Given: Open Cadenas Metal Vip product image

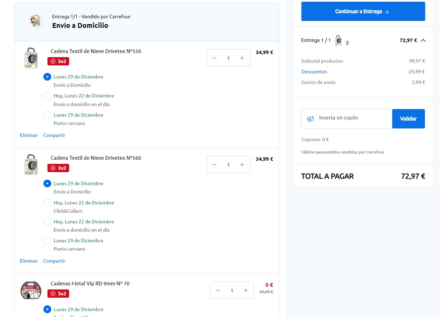Looking at the screenshot, I should pyautogui.click(x=31, y=290).
